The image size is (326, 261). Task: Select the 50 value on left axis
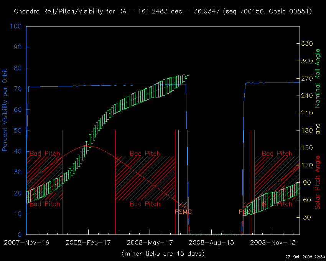tap(18, 131)
